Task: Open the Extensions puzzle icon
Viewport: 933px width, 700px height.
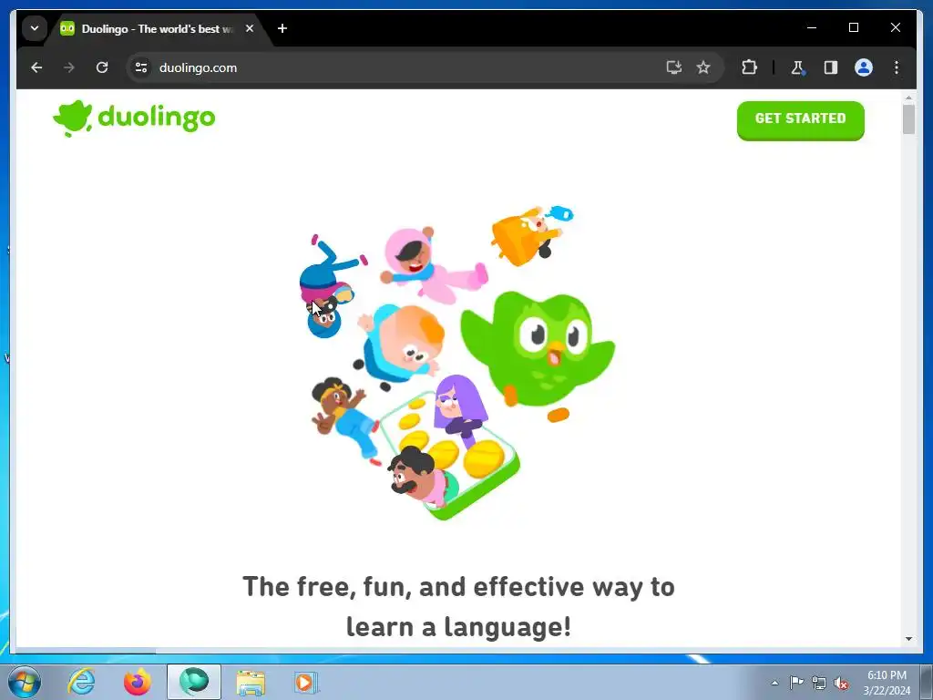Action: click(x=749, y=67)
